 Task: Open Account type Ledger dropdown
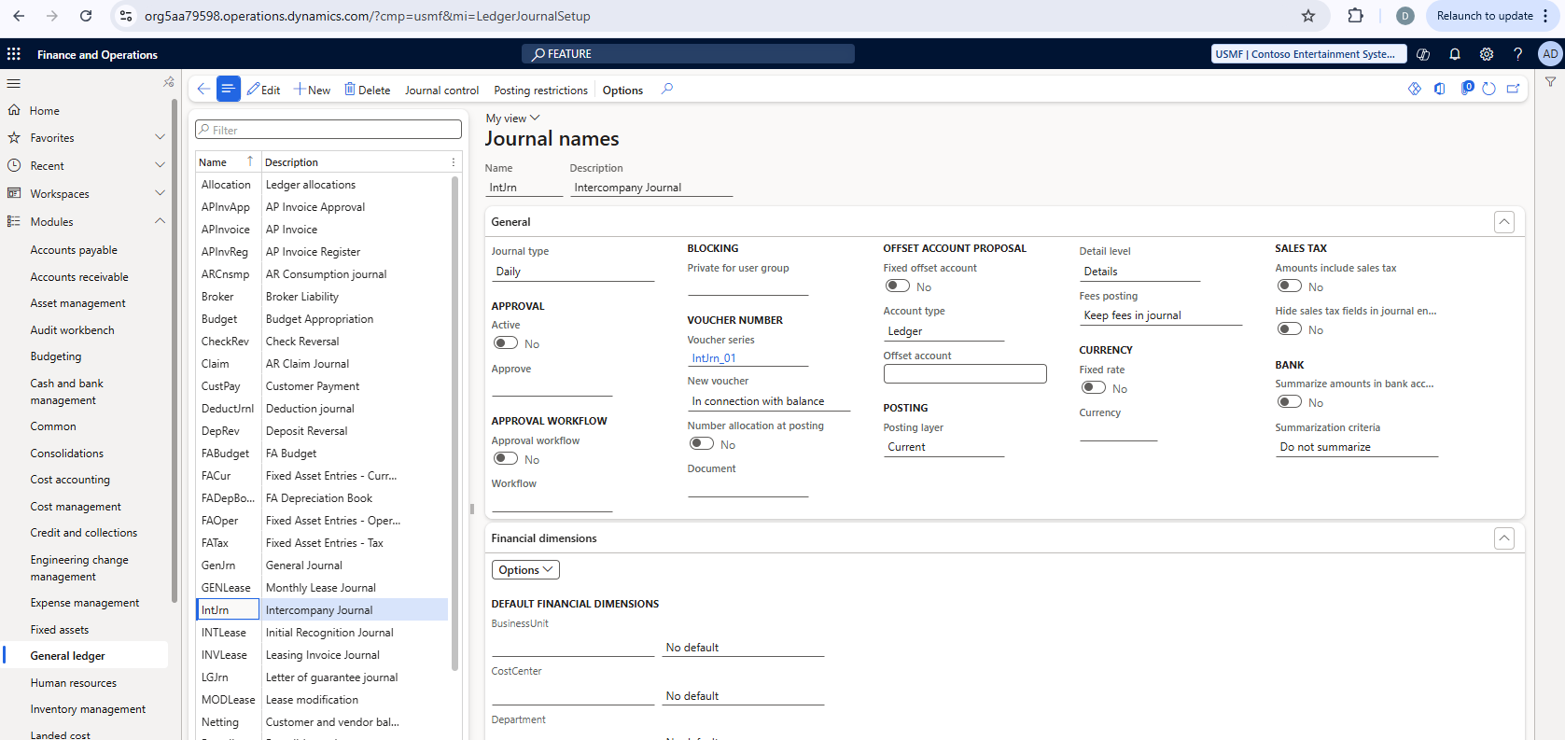(943, 331)
